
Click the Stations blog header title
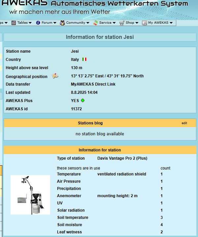[90, 123]
